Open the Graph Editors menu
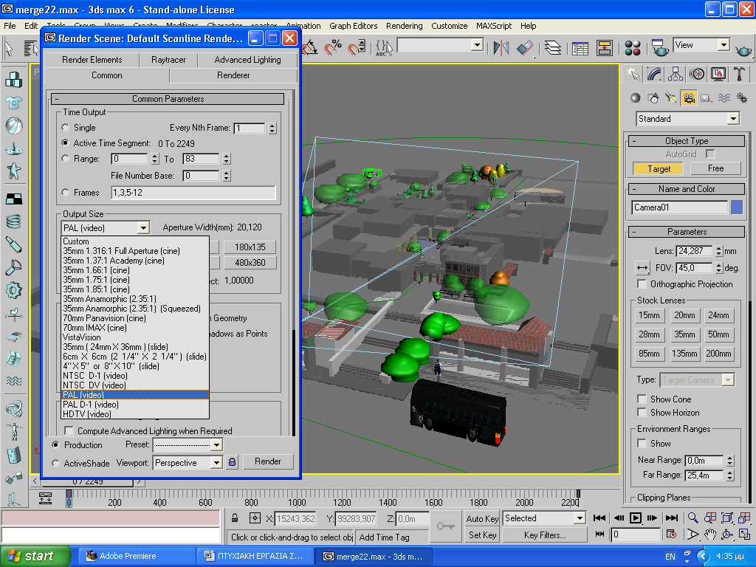The height and width of the screenshot is (567, 756). [x=354, y=26]
